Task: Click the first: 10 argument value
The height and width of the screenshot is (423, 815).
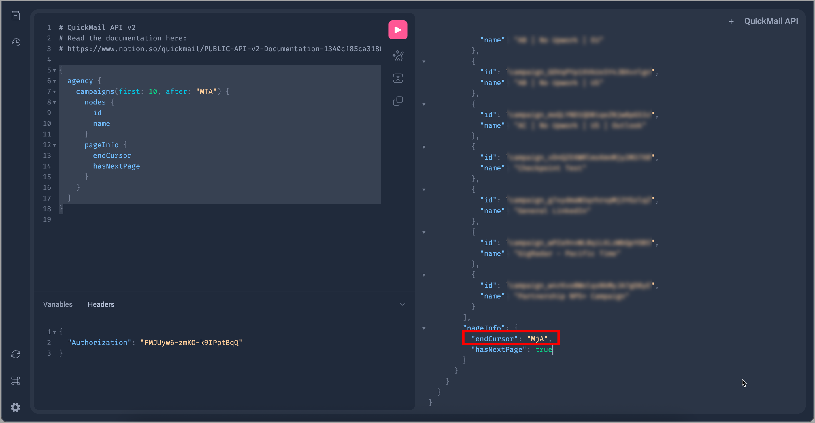Action: pyautogui.click(x=153, y=91)
